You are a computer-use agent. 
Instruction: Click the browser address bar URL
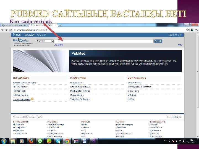32,30
